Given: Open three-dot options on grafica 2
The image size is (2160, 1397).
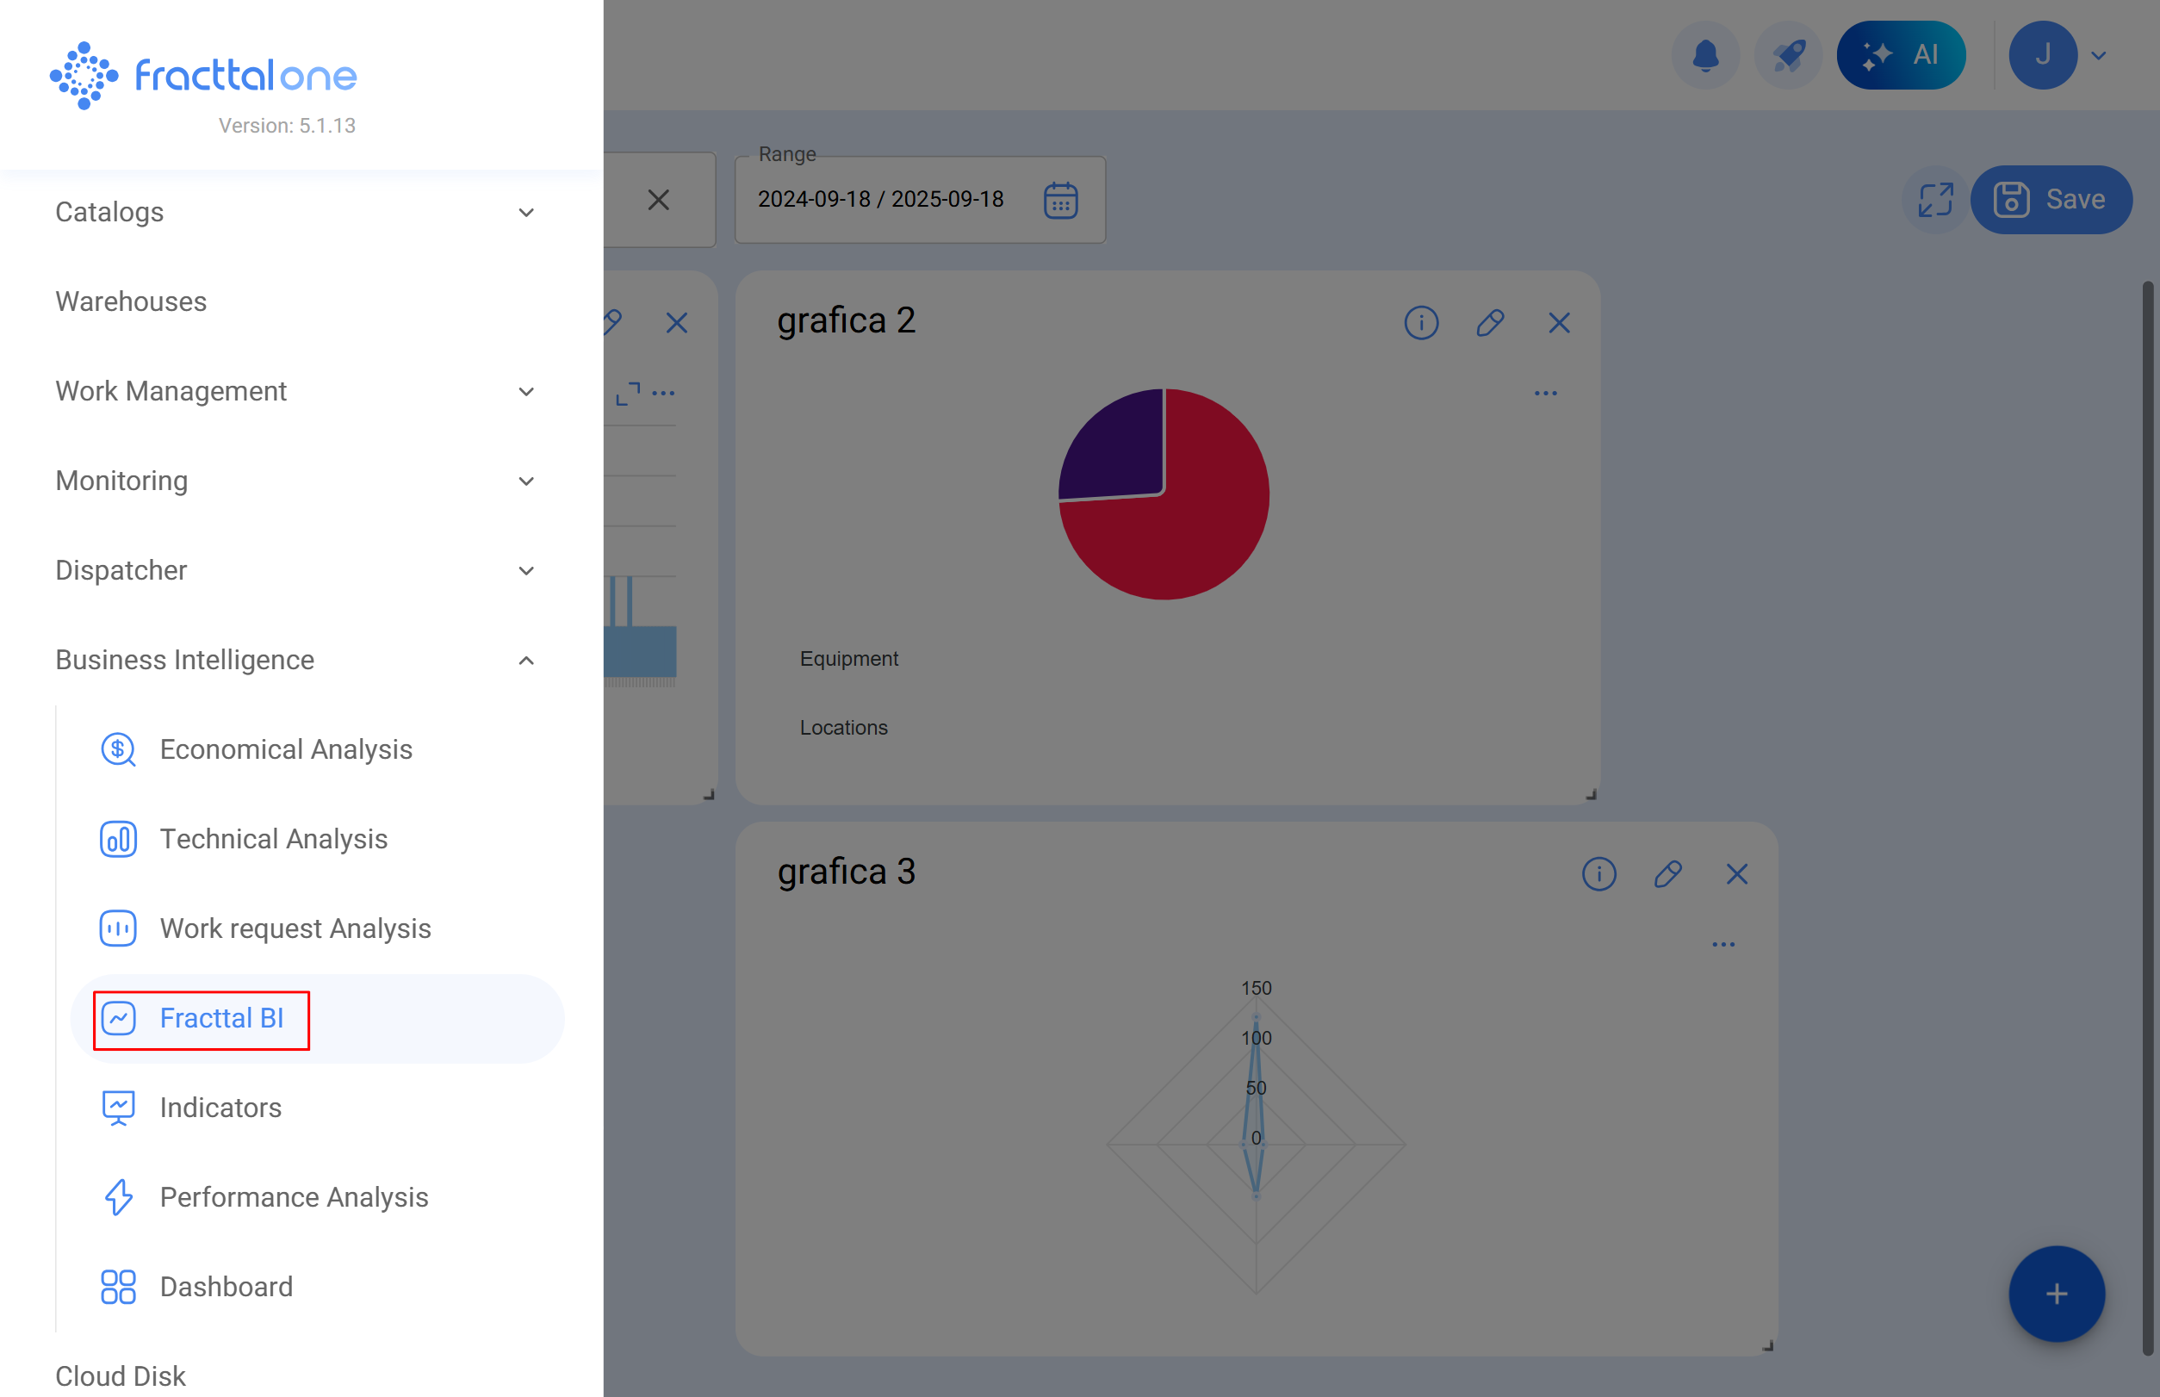Looking at the screenshot, I should coord(1545,394).
